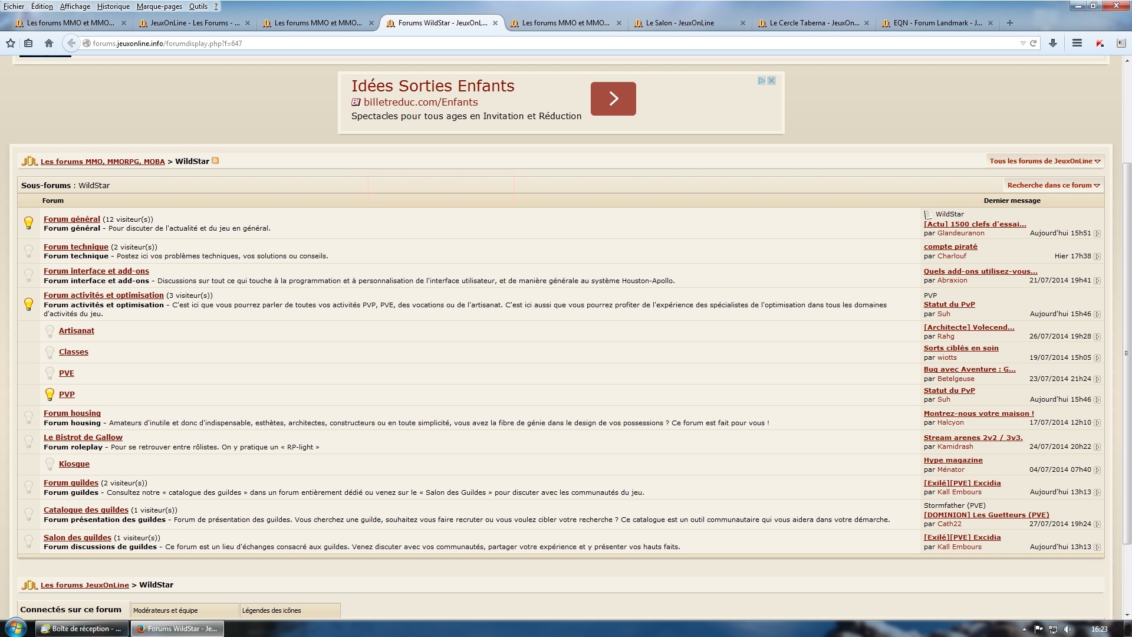Click the red arrow ad button

coord(613,98)
